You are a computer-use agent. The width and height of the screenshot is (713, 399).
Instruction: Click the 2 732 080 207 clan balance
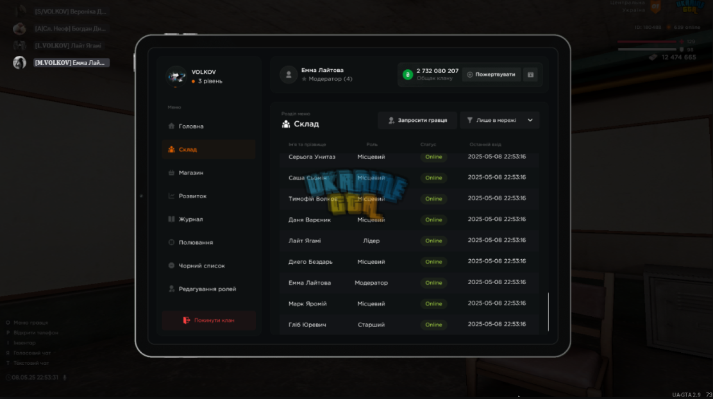pyautogui.click(x=437, y=71)
